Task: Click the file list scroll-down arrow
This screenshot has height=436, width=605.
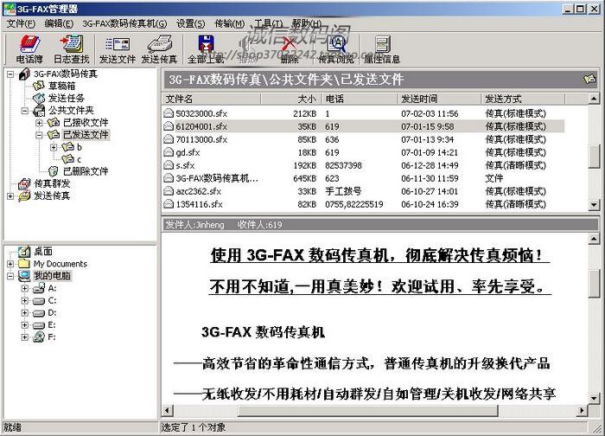Action: [x=595, y=205]
